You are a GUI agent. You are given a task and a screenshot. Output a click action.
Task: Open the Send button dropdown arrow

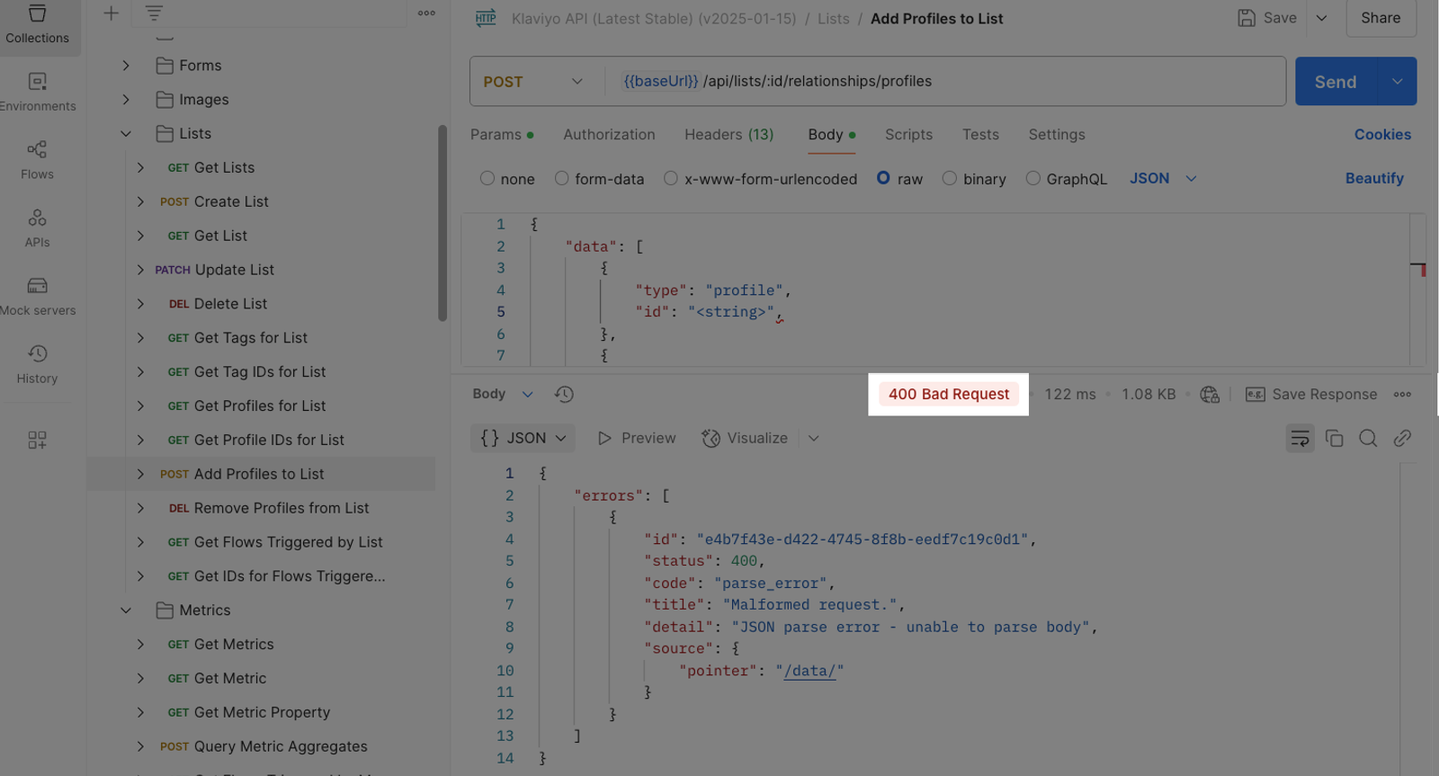pyautogui.click(x=1397, y=82)
